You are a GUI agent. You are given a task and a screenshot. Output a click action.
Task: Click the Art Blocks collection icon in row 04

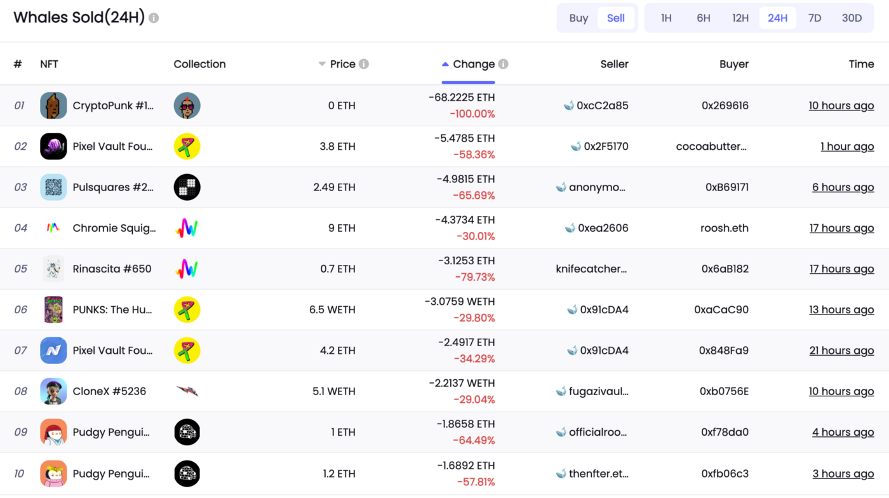pos(187,227)
